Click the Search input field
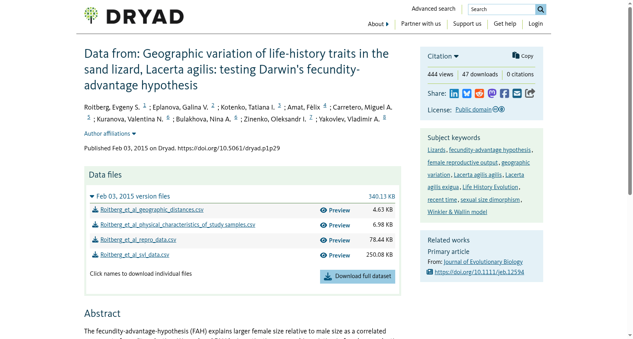Screen dimensions: 633x339 coord(502,9)
